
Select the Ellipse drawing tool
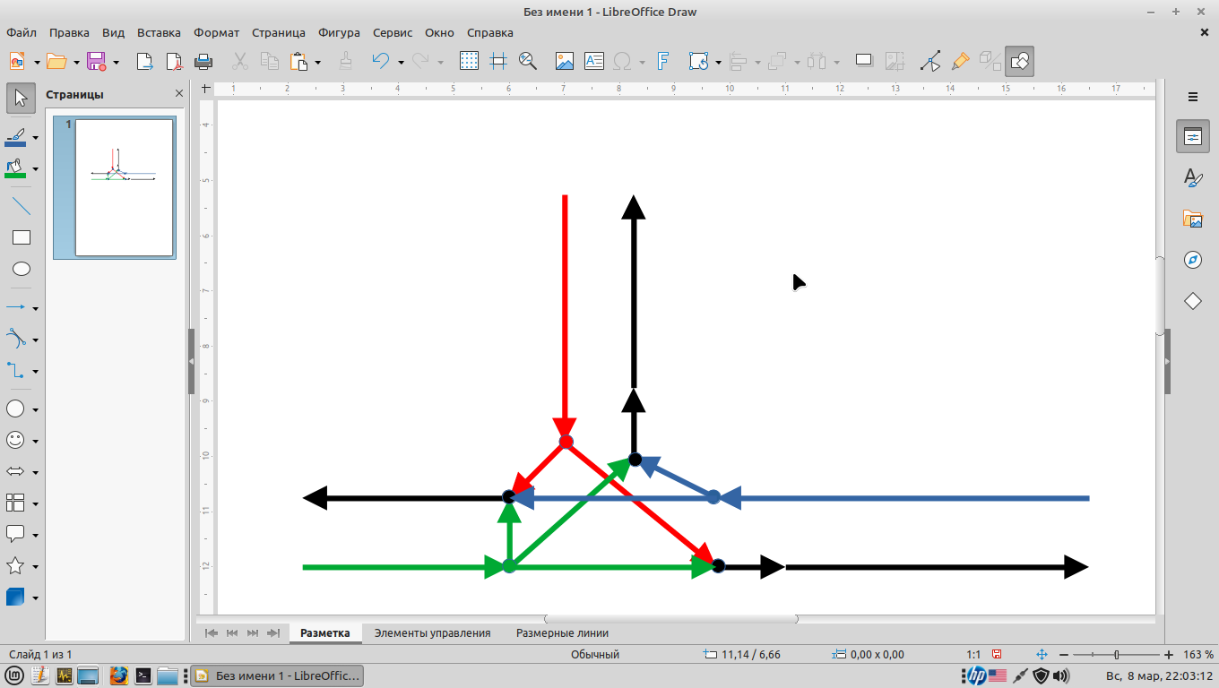click(22, 269)
